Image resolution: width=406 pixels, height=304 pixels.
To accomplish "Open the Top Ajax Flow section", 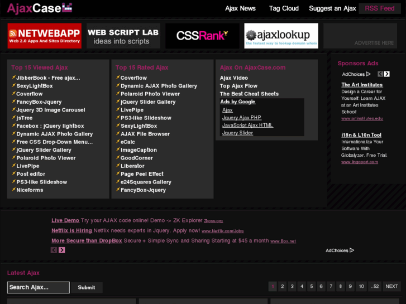I will (238, 86).
